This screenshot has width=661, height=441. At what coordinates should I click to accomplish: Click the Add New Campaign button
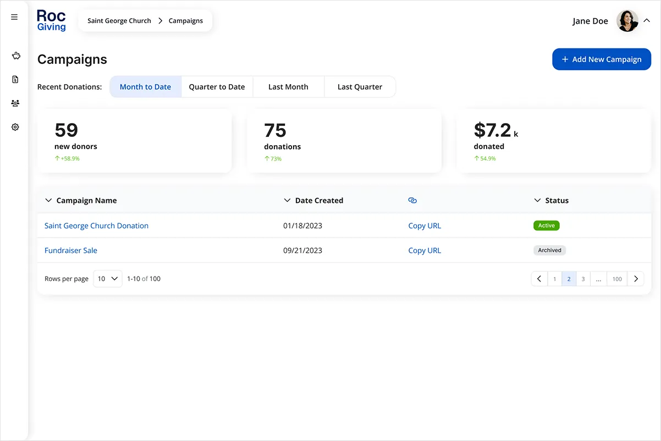601,59
